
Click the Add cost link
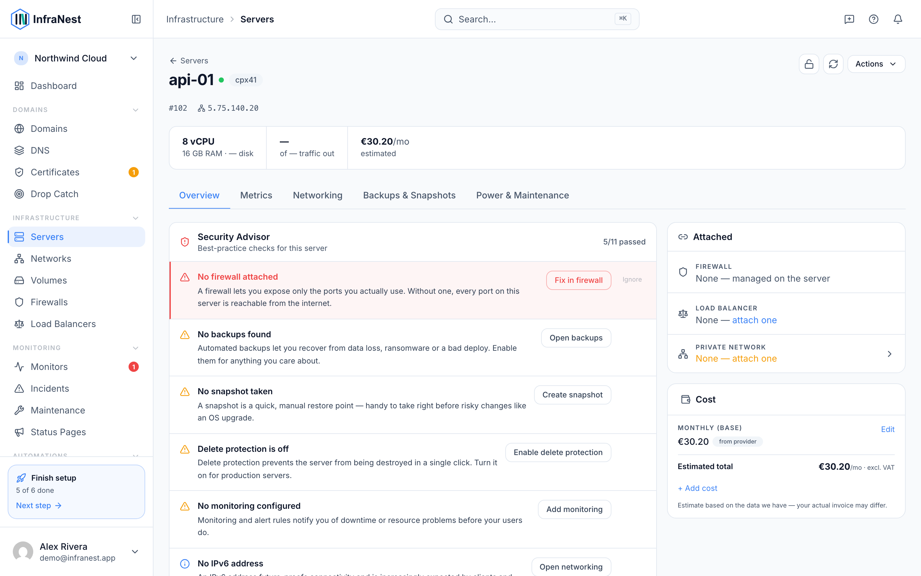pyautogui.click(x=697, y=488)
